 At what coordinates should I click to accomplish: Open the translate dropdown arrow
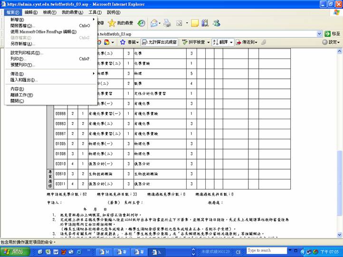pyautogui.click(x=231, y=42)
